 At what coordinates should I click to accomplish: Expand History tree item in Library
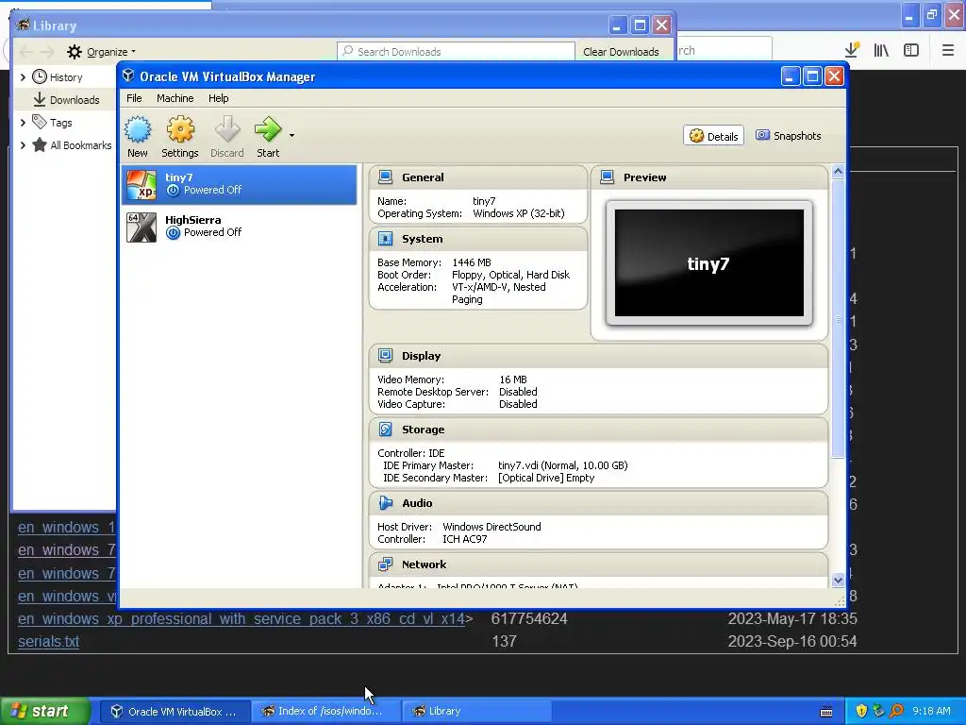(24, 77)
